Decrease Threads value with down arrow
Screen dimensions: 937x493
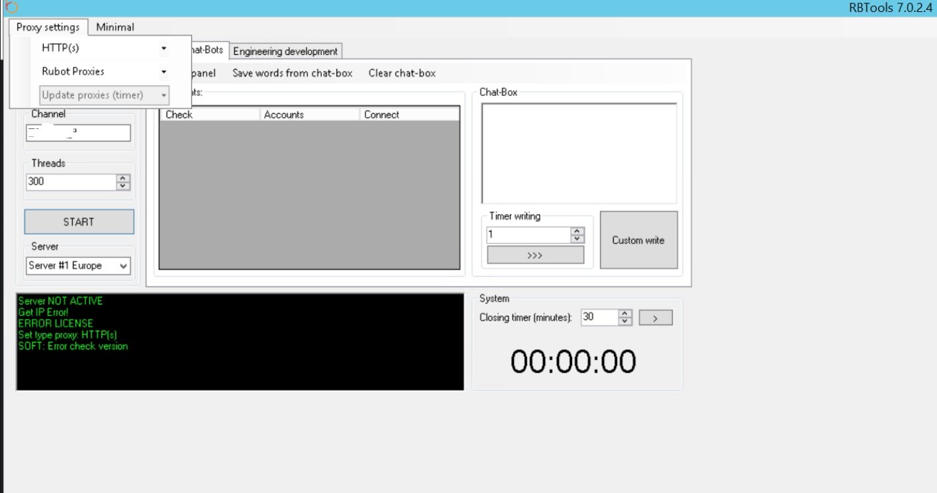pyautogui.click(x=123, y=185)
